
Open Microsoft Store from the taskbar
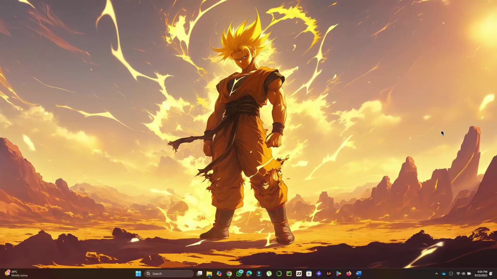pos(309,274)
